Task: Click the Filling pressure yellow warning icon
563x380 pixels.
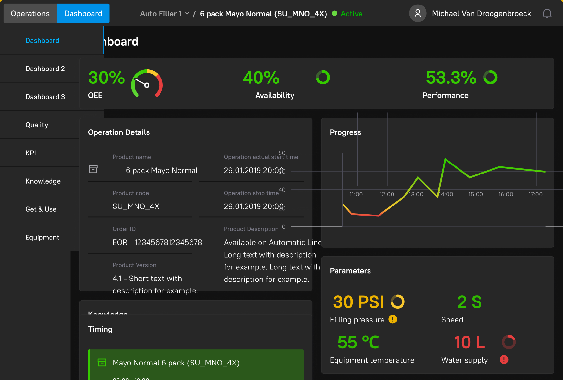Action: click(392, 319)
